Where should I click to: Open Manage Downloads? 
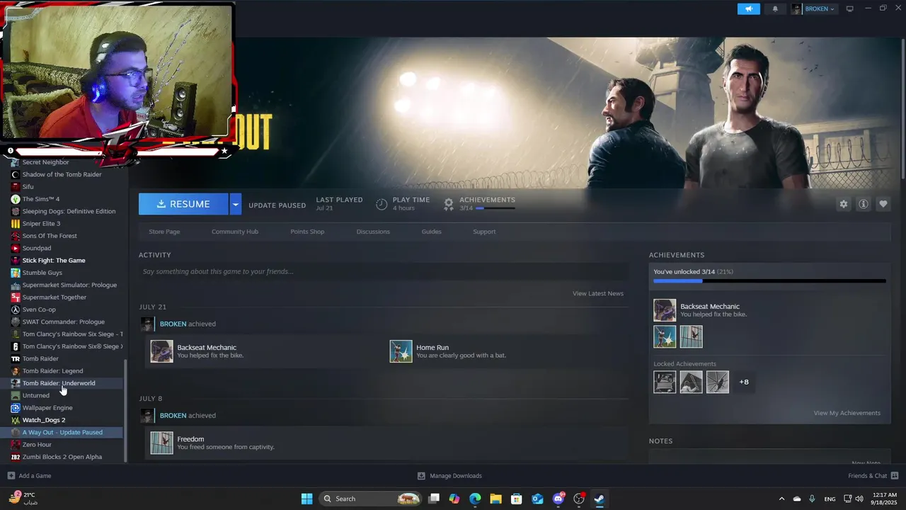pyautogui.click(x=449, y=476)
